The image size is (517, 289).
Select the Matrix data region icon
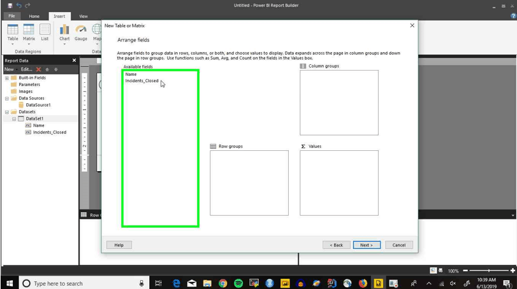click(x=29, y=29)
